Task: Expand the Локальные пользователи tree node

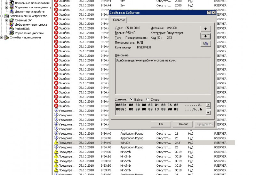Action: 6,3
